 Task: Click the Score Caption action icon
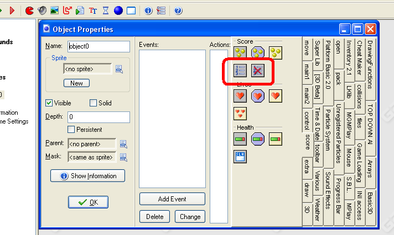tap(241, 157)
